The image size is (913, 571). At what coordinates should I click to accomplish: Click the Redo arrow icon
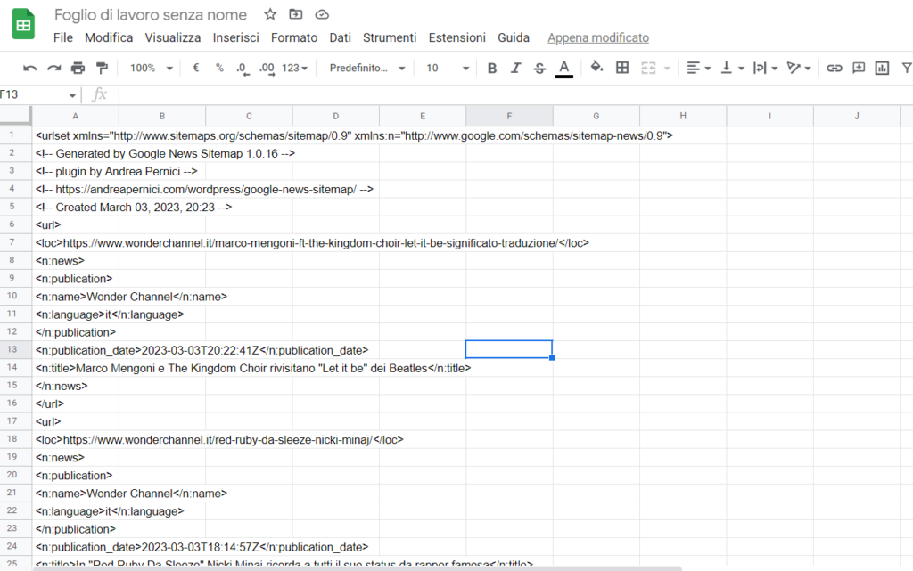[54, 69]
